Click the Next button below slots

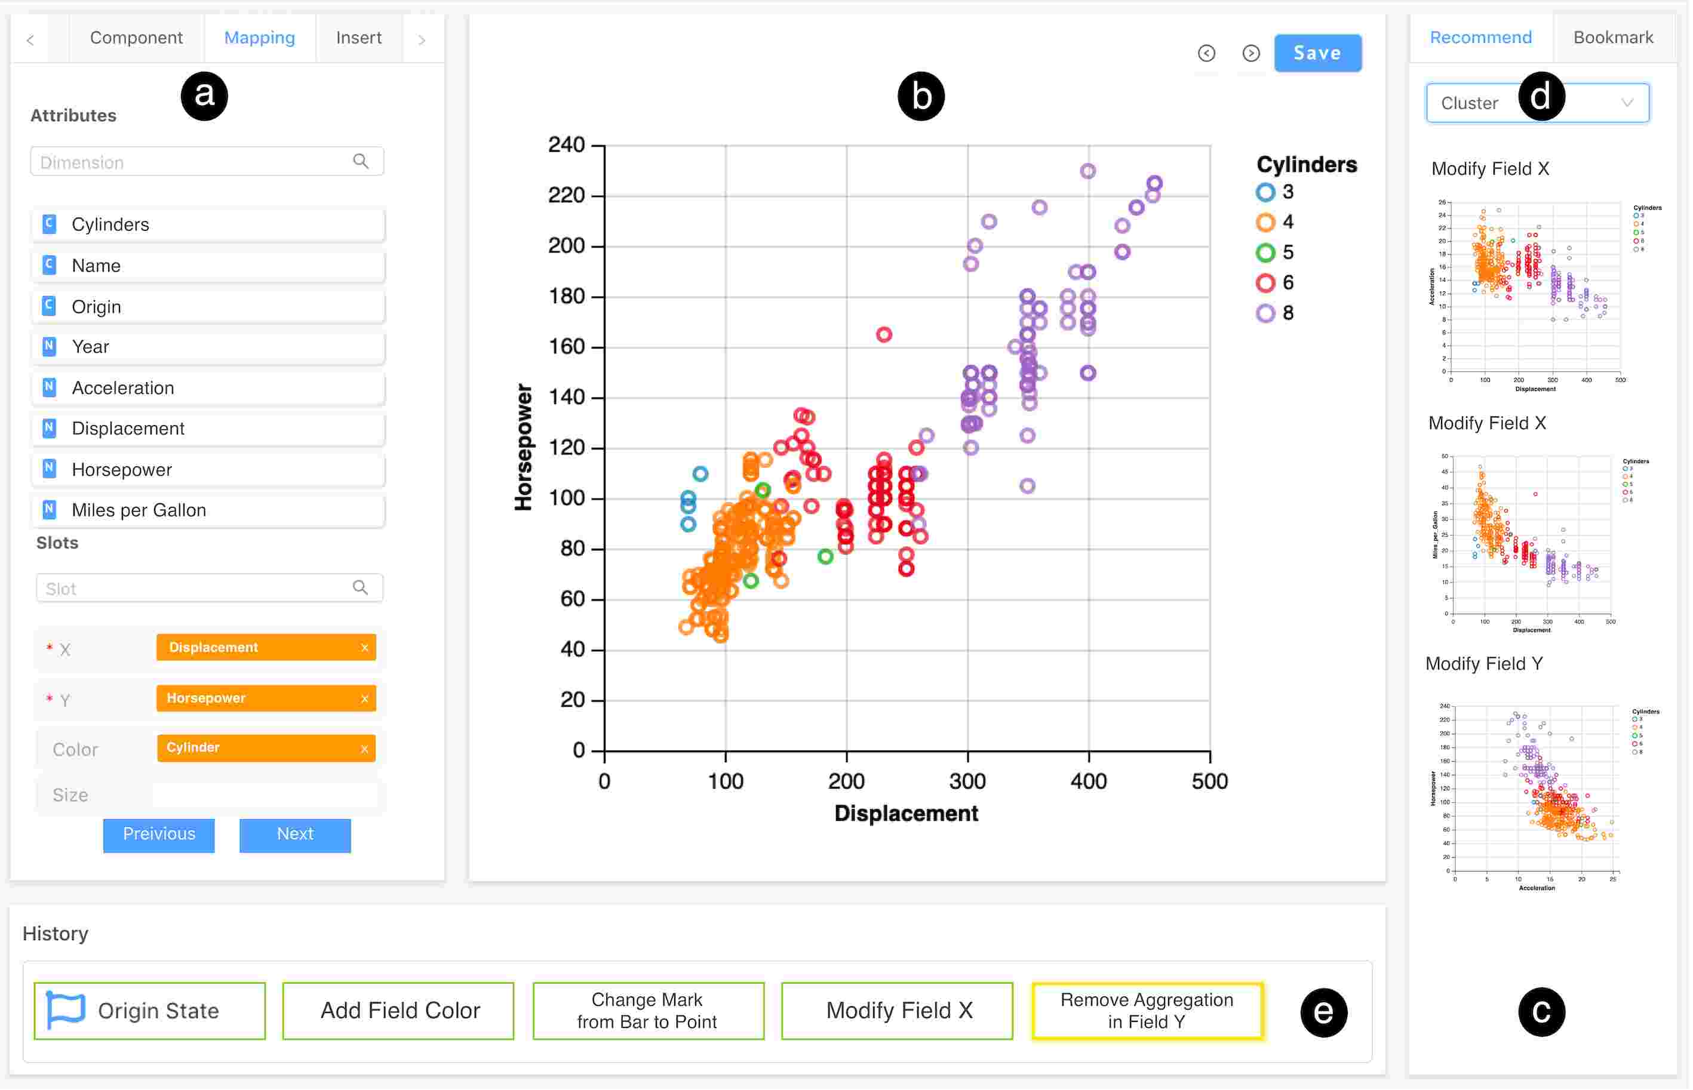tap(294, 835)
